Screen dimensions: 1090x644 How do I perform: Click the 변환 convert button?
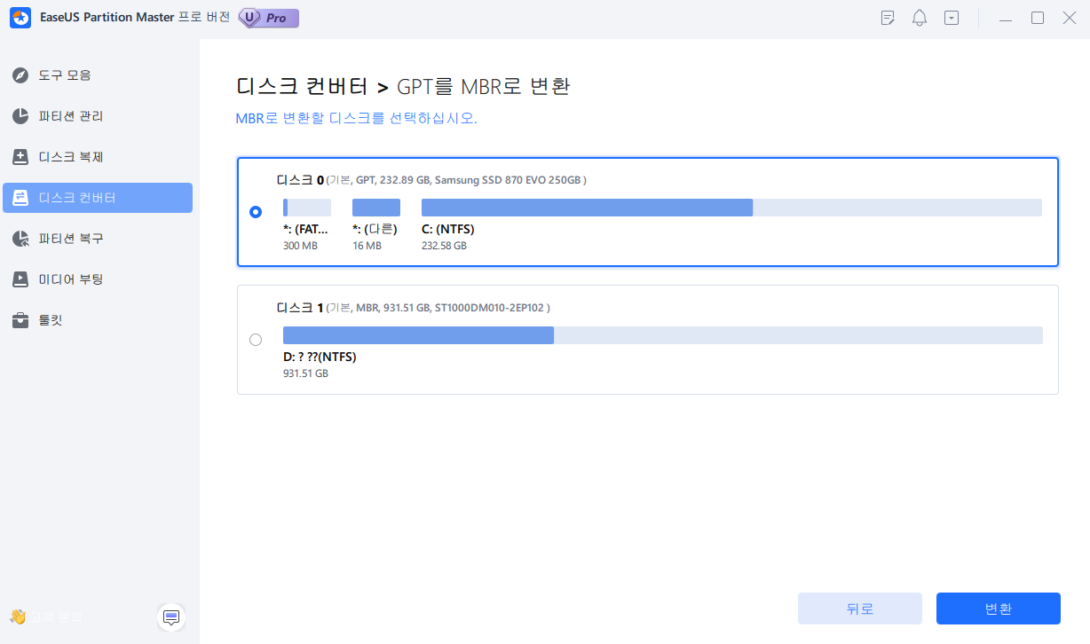click(998, 609)
